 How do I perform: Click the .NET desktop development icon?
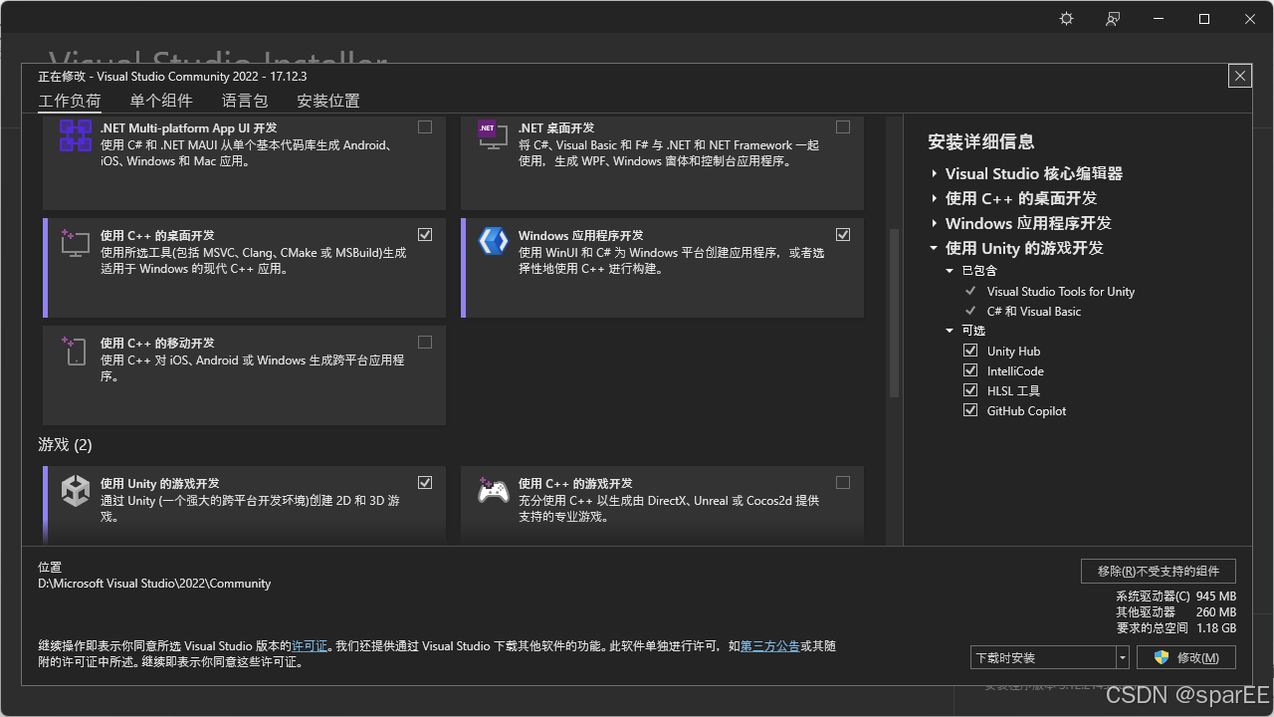point(492,133)
